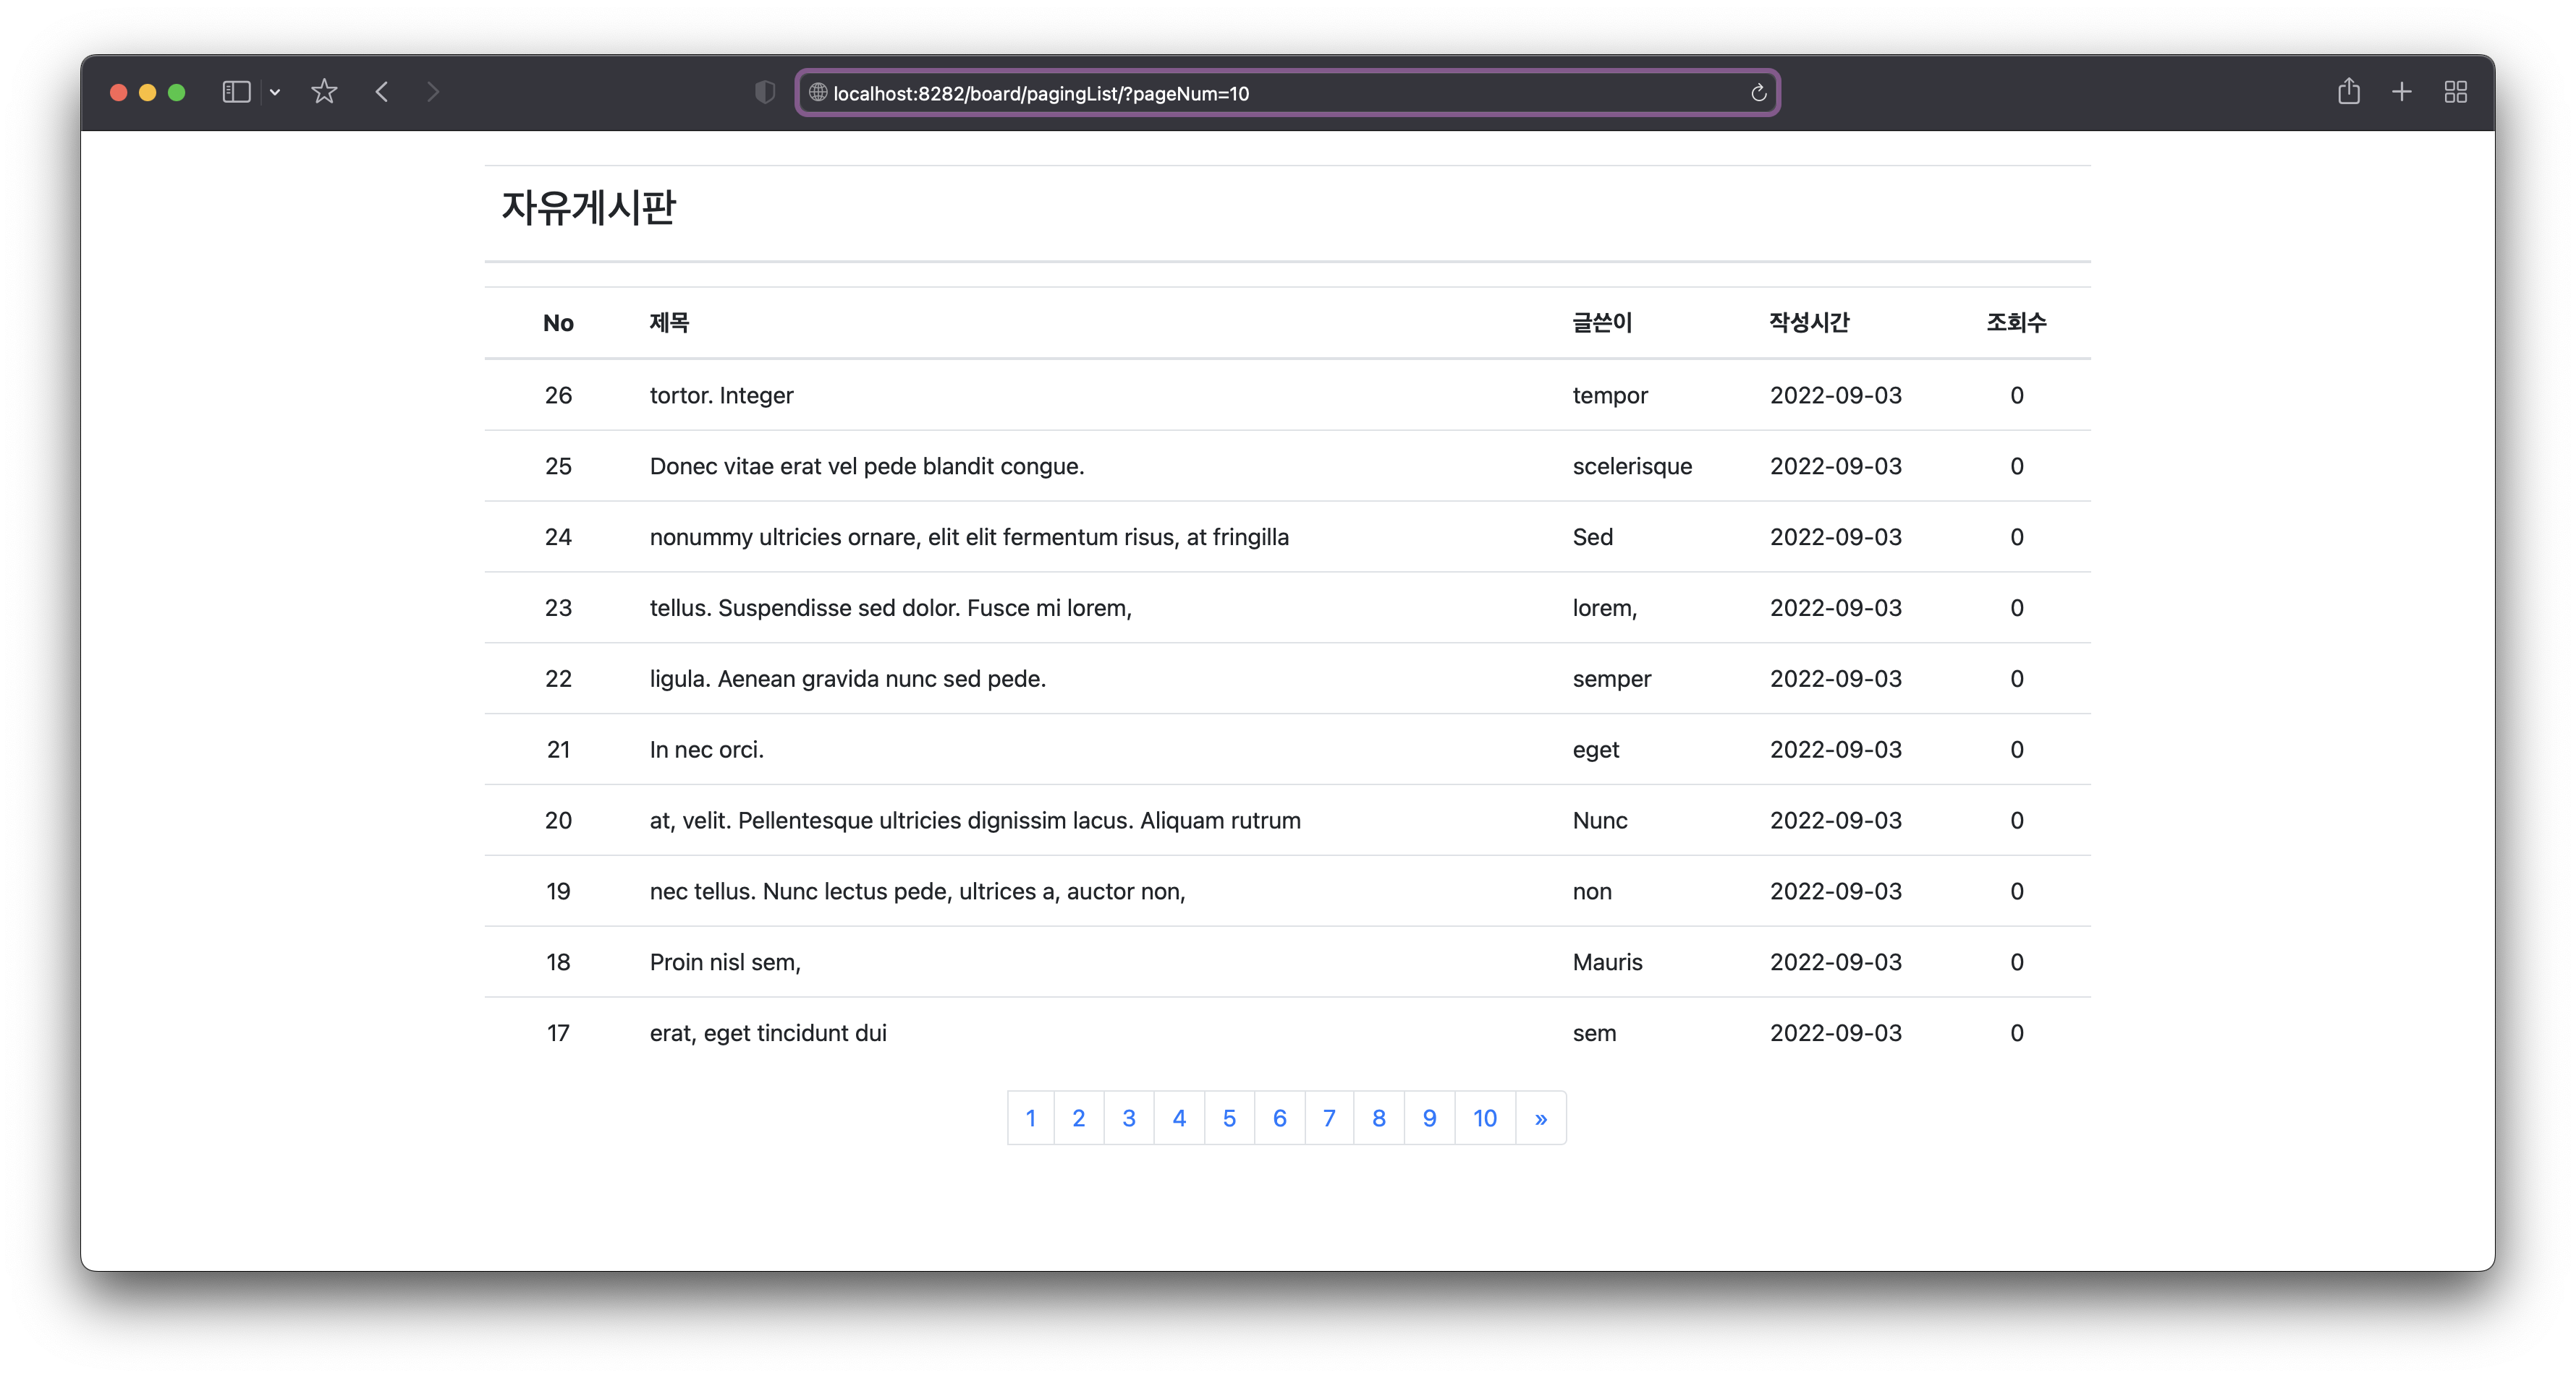Image resolution: width=2576 pixels, height=1378 pixels.
Task: Click post number 26
Action: pos(558,395)
